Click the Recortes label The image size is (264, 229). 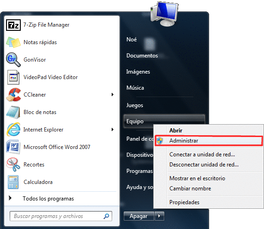pyautogui.click(x=34, y=165)
